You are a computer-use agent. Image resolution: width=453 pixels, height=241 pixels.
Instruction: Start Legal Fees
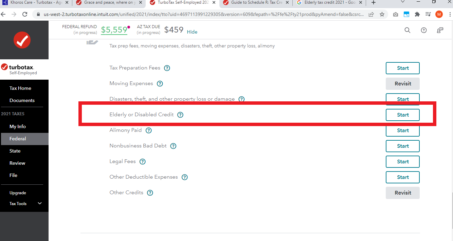click(x=403, y=162)
